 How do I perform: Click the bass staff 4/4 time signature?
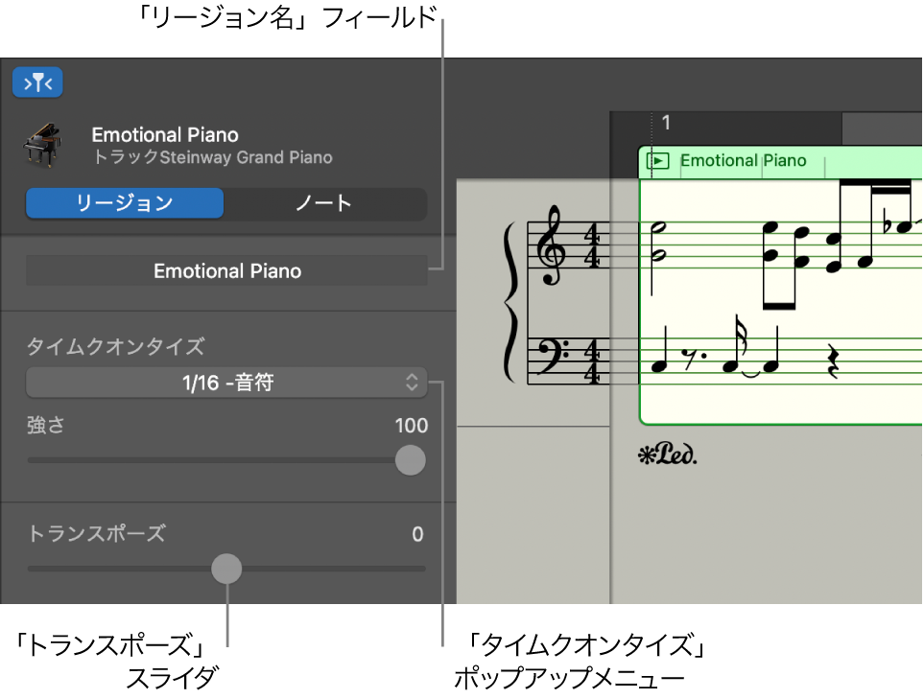pyautogui.click(x=592, y=361)
